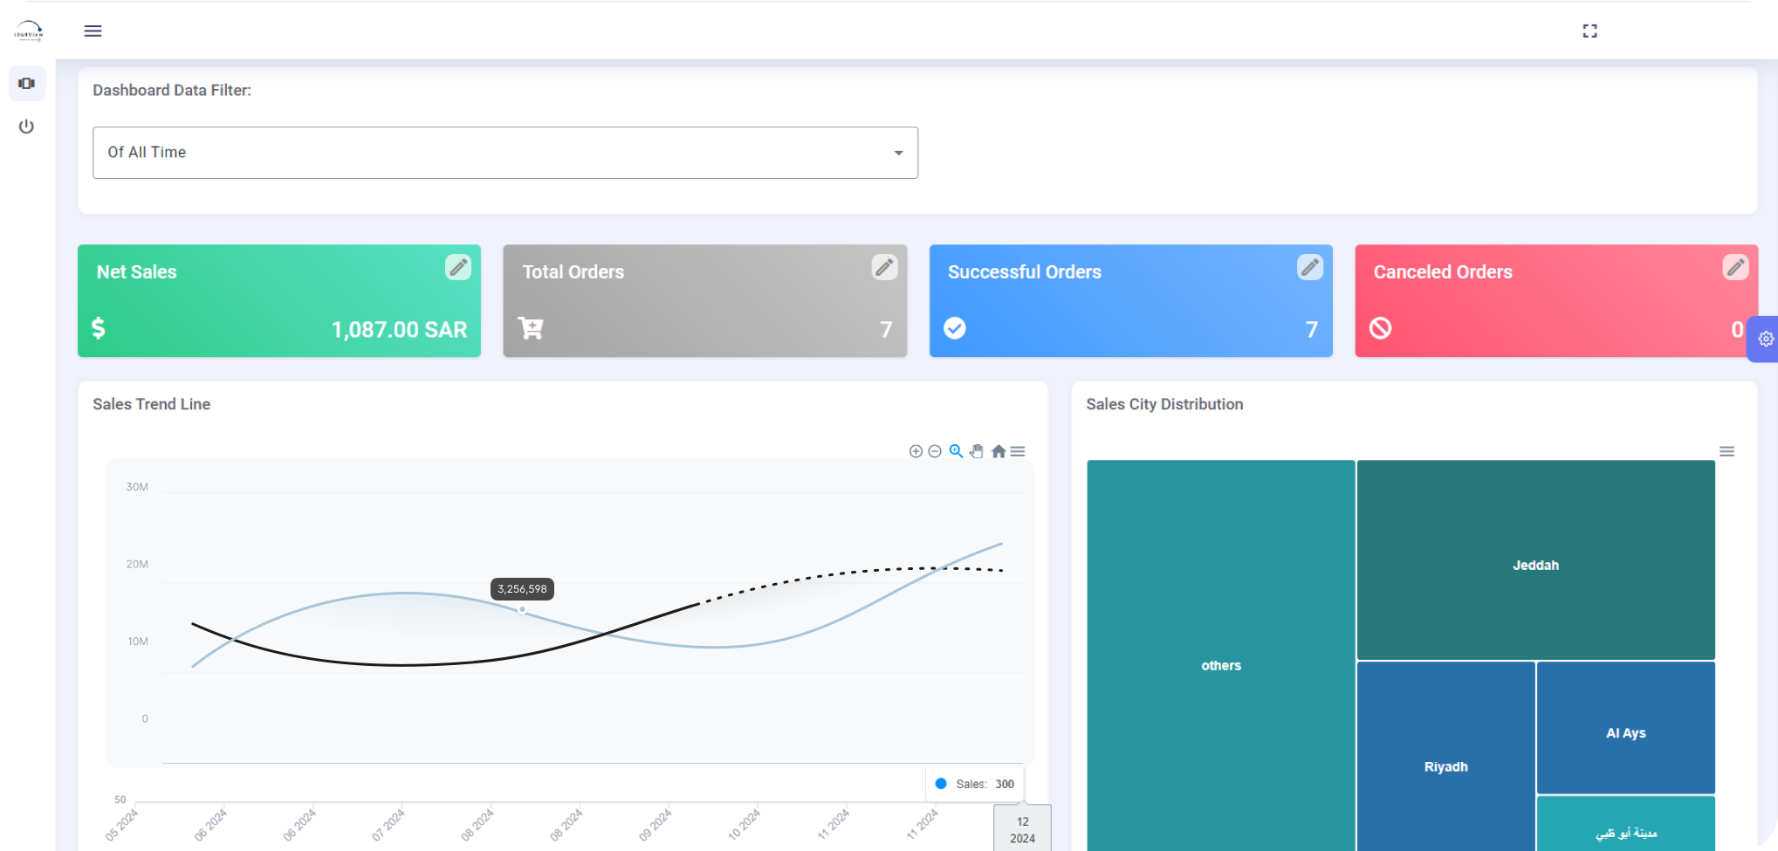Click the Dashboard Data Filter label
Screen dimensions: 1778x851
pyautogui.click(x=172, y=90)
